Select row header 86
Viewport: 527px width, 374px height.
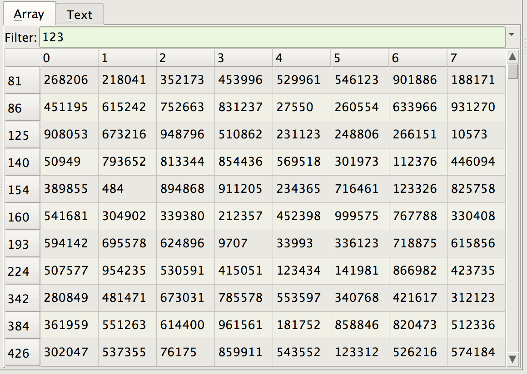click(x=23, y=108)
